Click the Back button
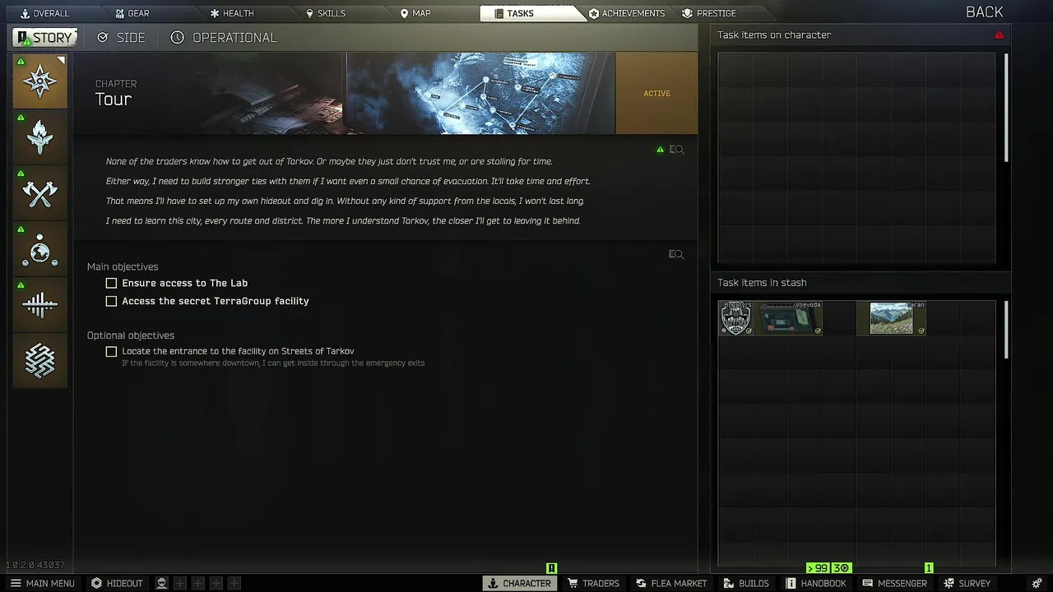Screen dimensions: 1053x592 (984, 12)
